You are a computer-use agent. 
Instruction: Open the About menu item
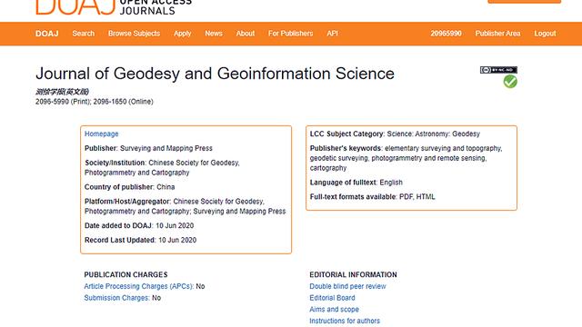(246, 34)
